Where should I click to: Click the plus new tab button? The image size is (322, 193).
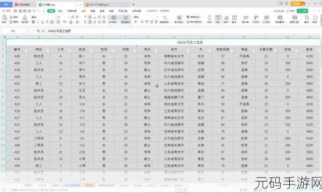click(x=134, y=4)
